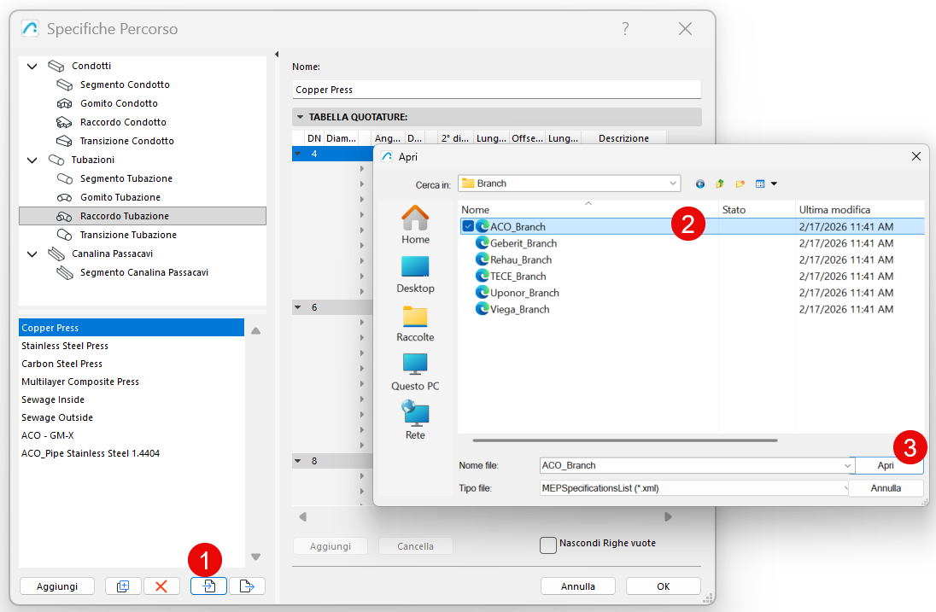The width and height of the screenshot is (936, 612).
Task: Select Sewage Outside specification
Action: tap(132, 417)
